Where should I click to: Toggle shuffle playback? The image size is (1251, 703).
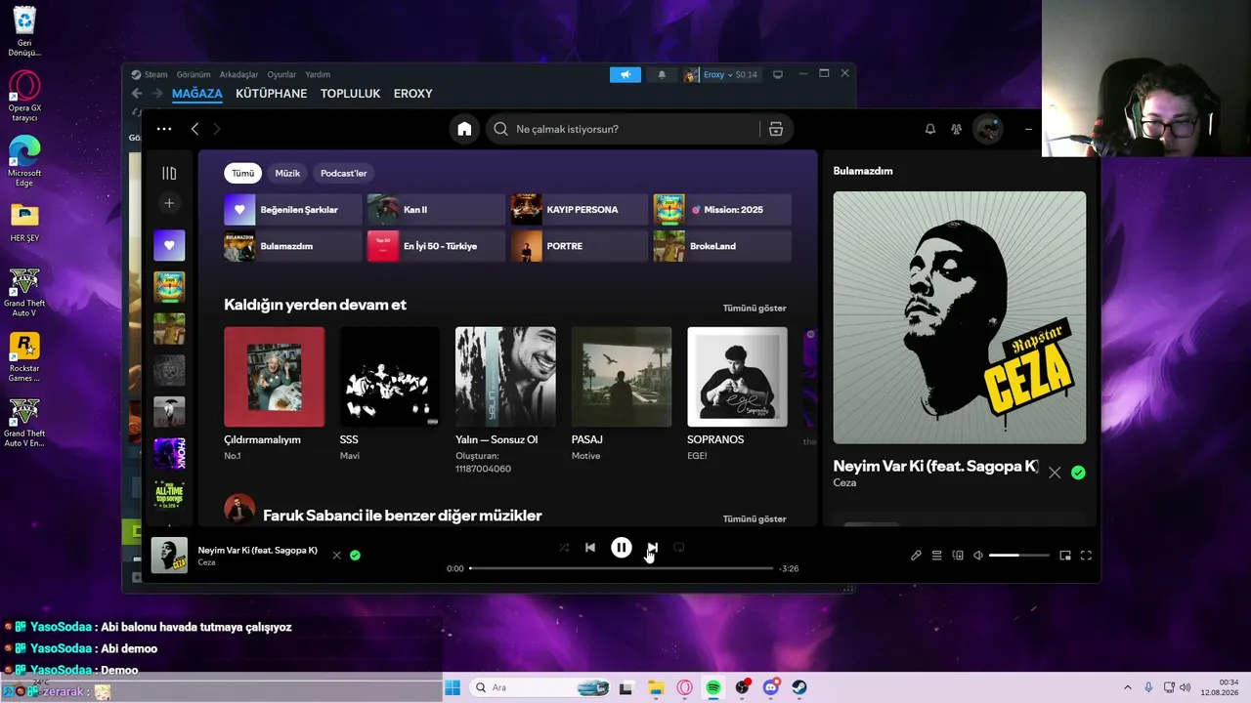point(564,548)
